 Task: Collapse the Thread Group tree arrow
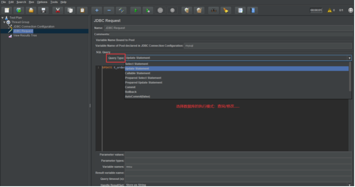4,22
